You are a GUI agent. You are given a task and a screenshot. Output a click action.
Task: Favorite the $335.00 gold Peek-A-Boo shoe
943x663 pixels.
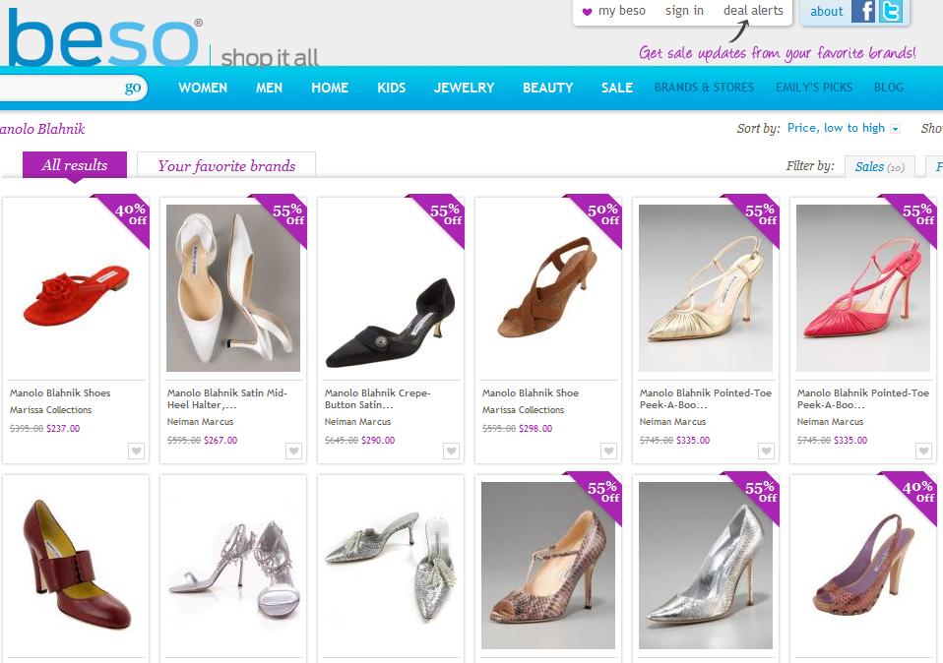click(x=766, y=451)
